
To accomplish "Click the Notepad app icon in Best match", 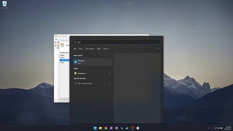I will click(x=75, y=62).
